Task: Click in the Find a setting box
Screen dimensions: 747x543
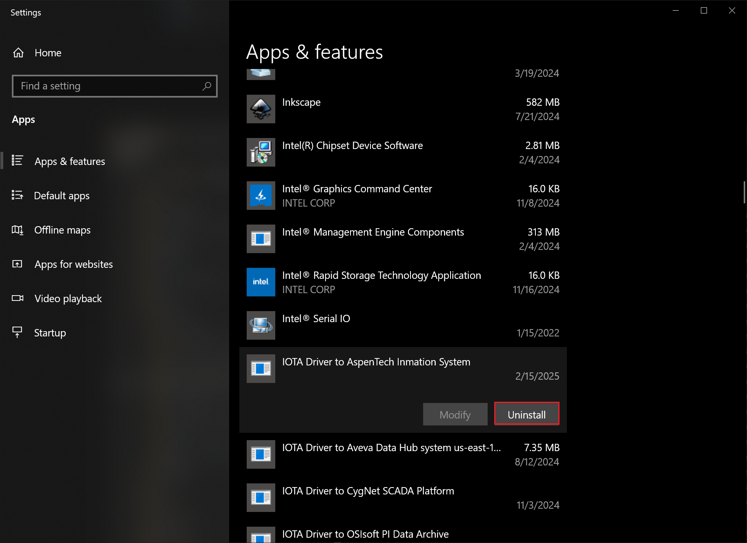Action: coord(115,86)
